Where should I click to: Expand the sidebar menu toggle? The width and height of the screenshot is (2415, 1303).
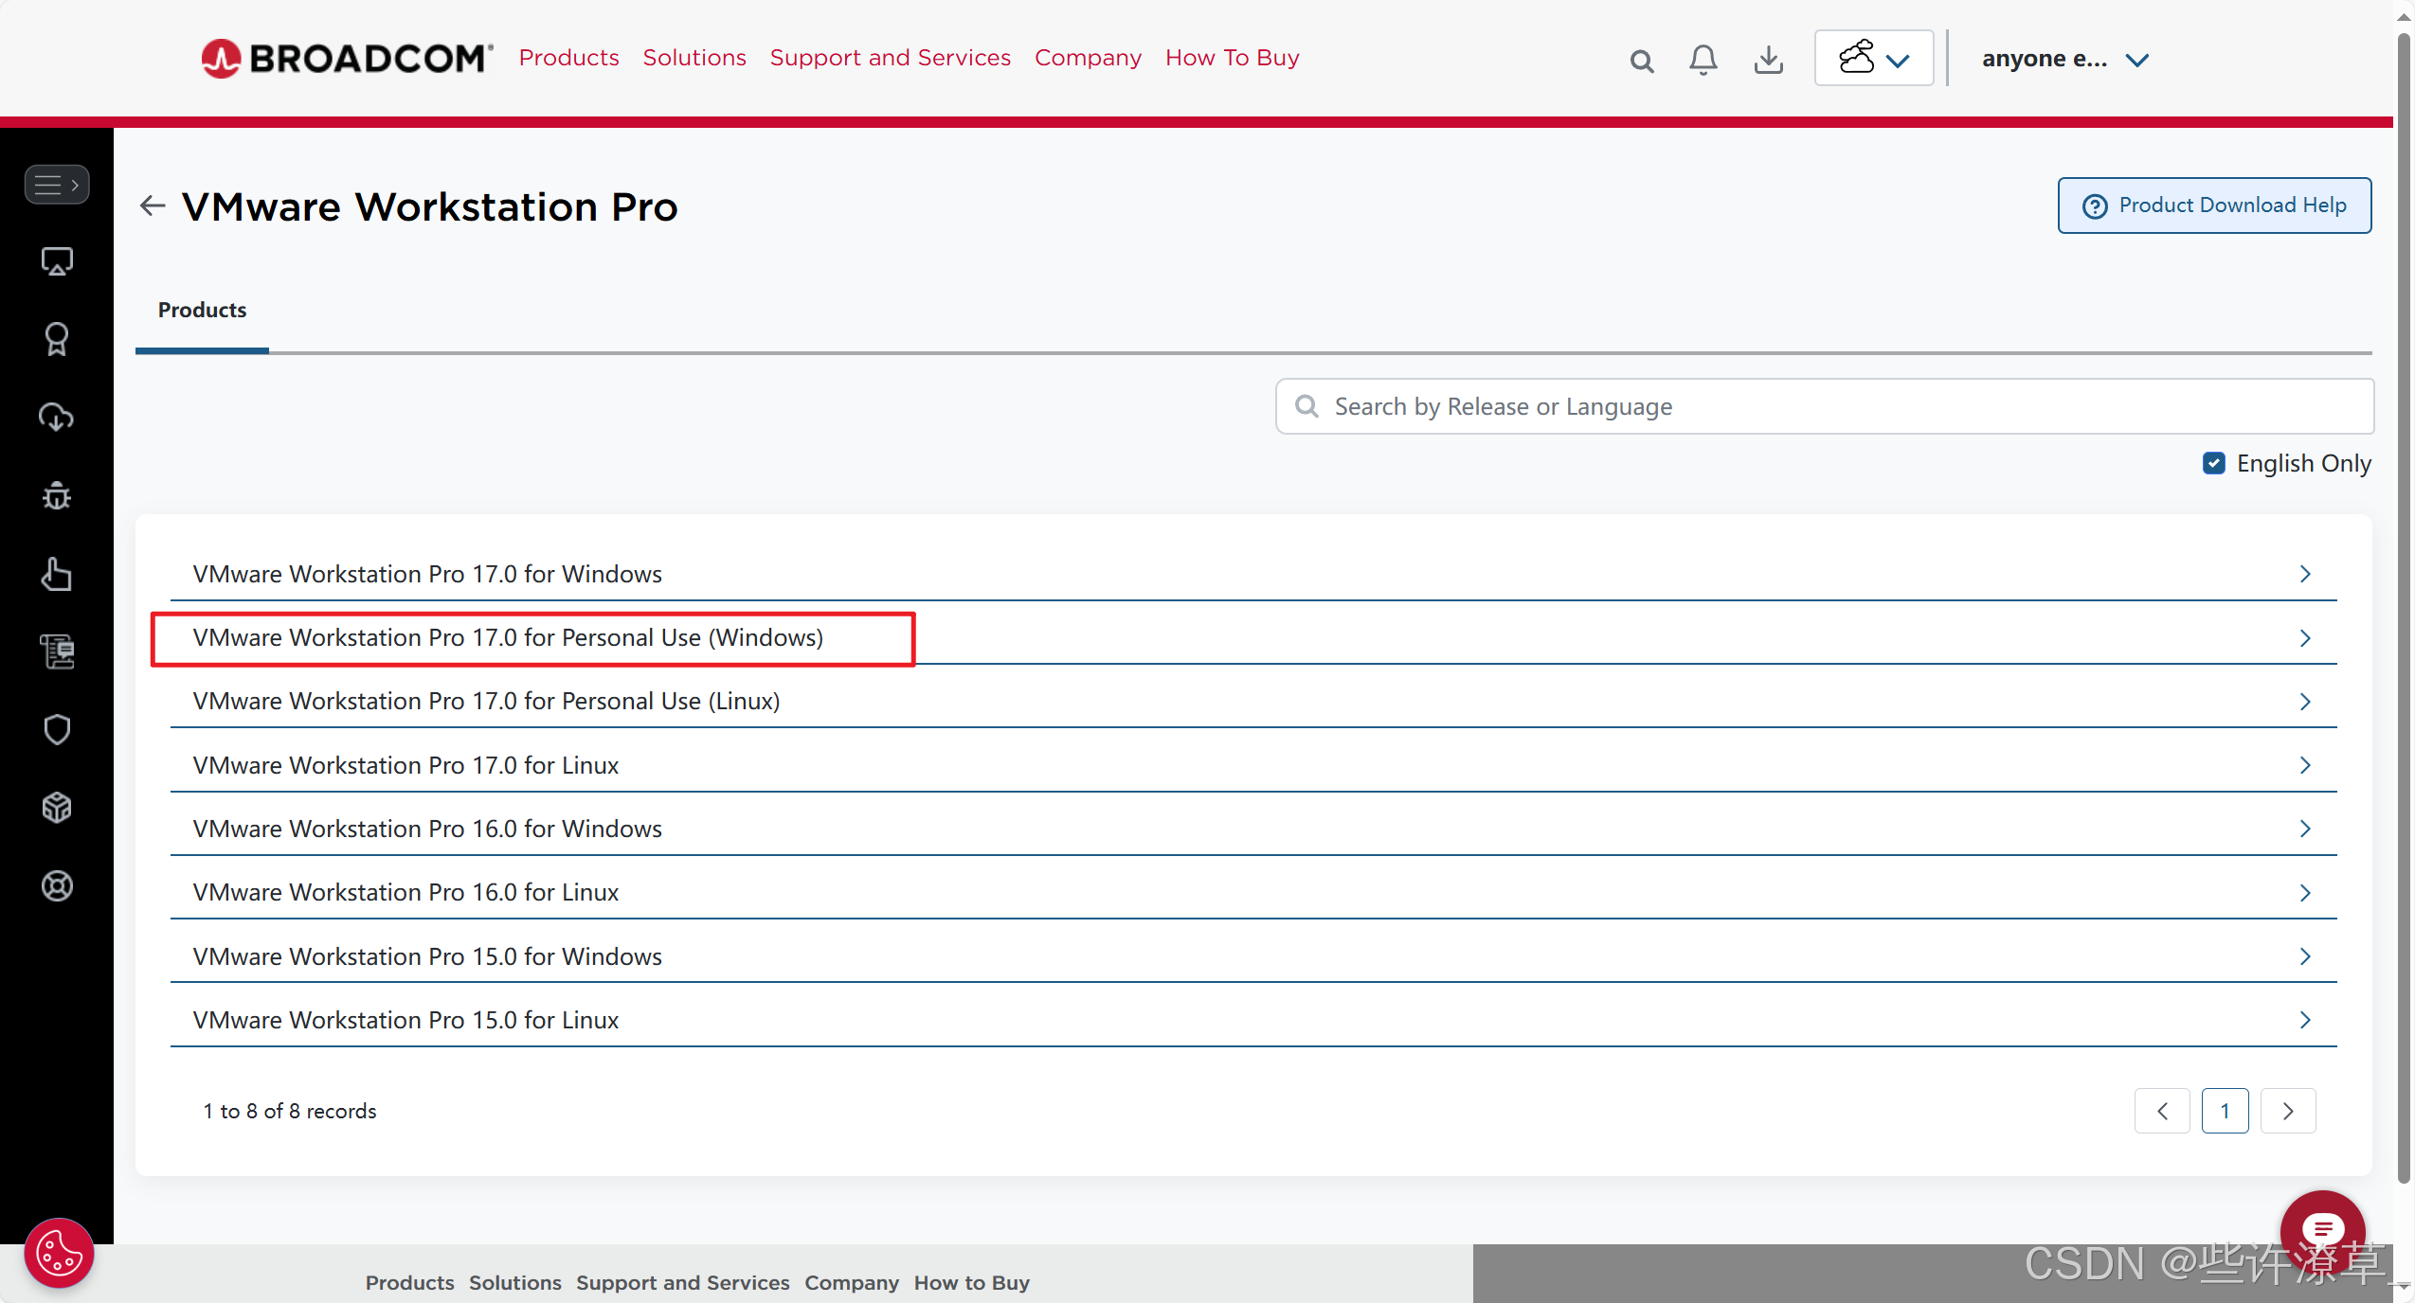57,185
